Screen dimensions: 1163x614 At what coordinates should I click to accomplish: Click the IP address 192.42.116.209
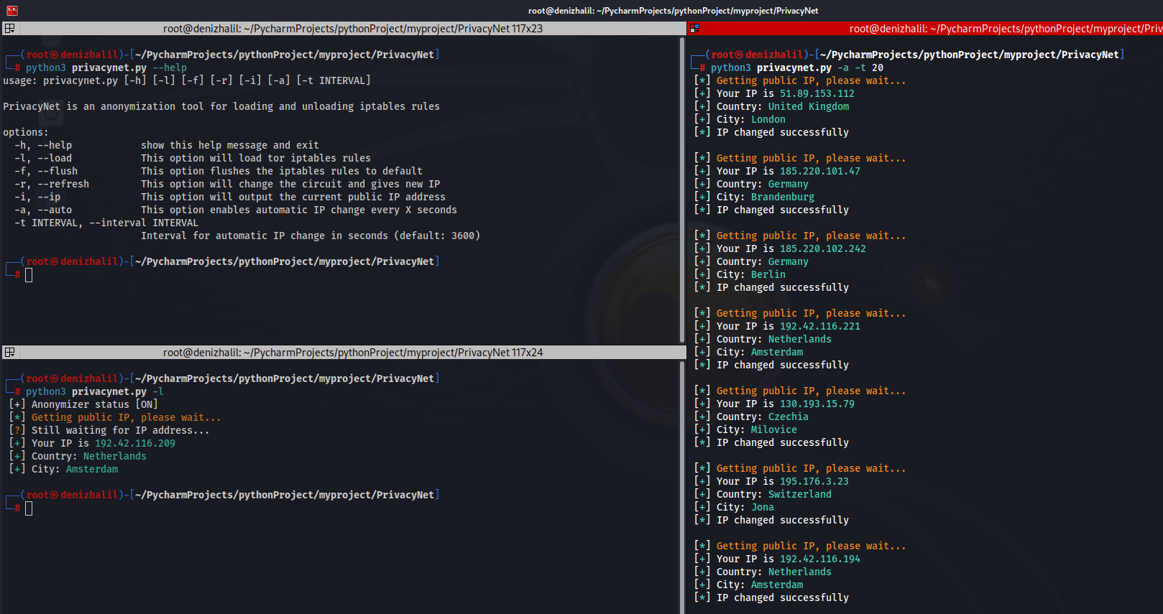point(135,443)
